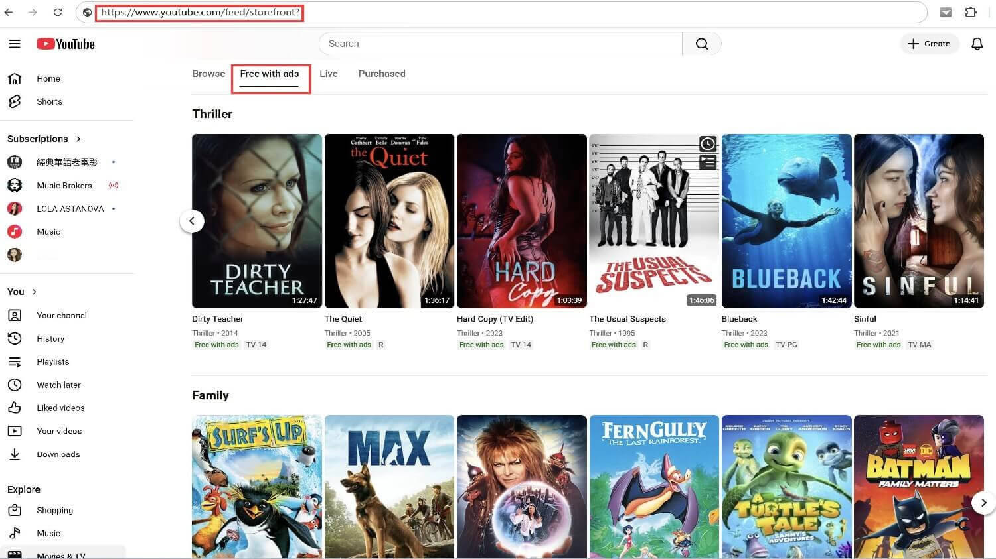Expand the Subscriptions section
This screenshot has height=559, width=996.
[44, 139]
